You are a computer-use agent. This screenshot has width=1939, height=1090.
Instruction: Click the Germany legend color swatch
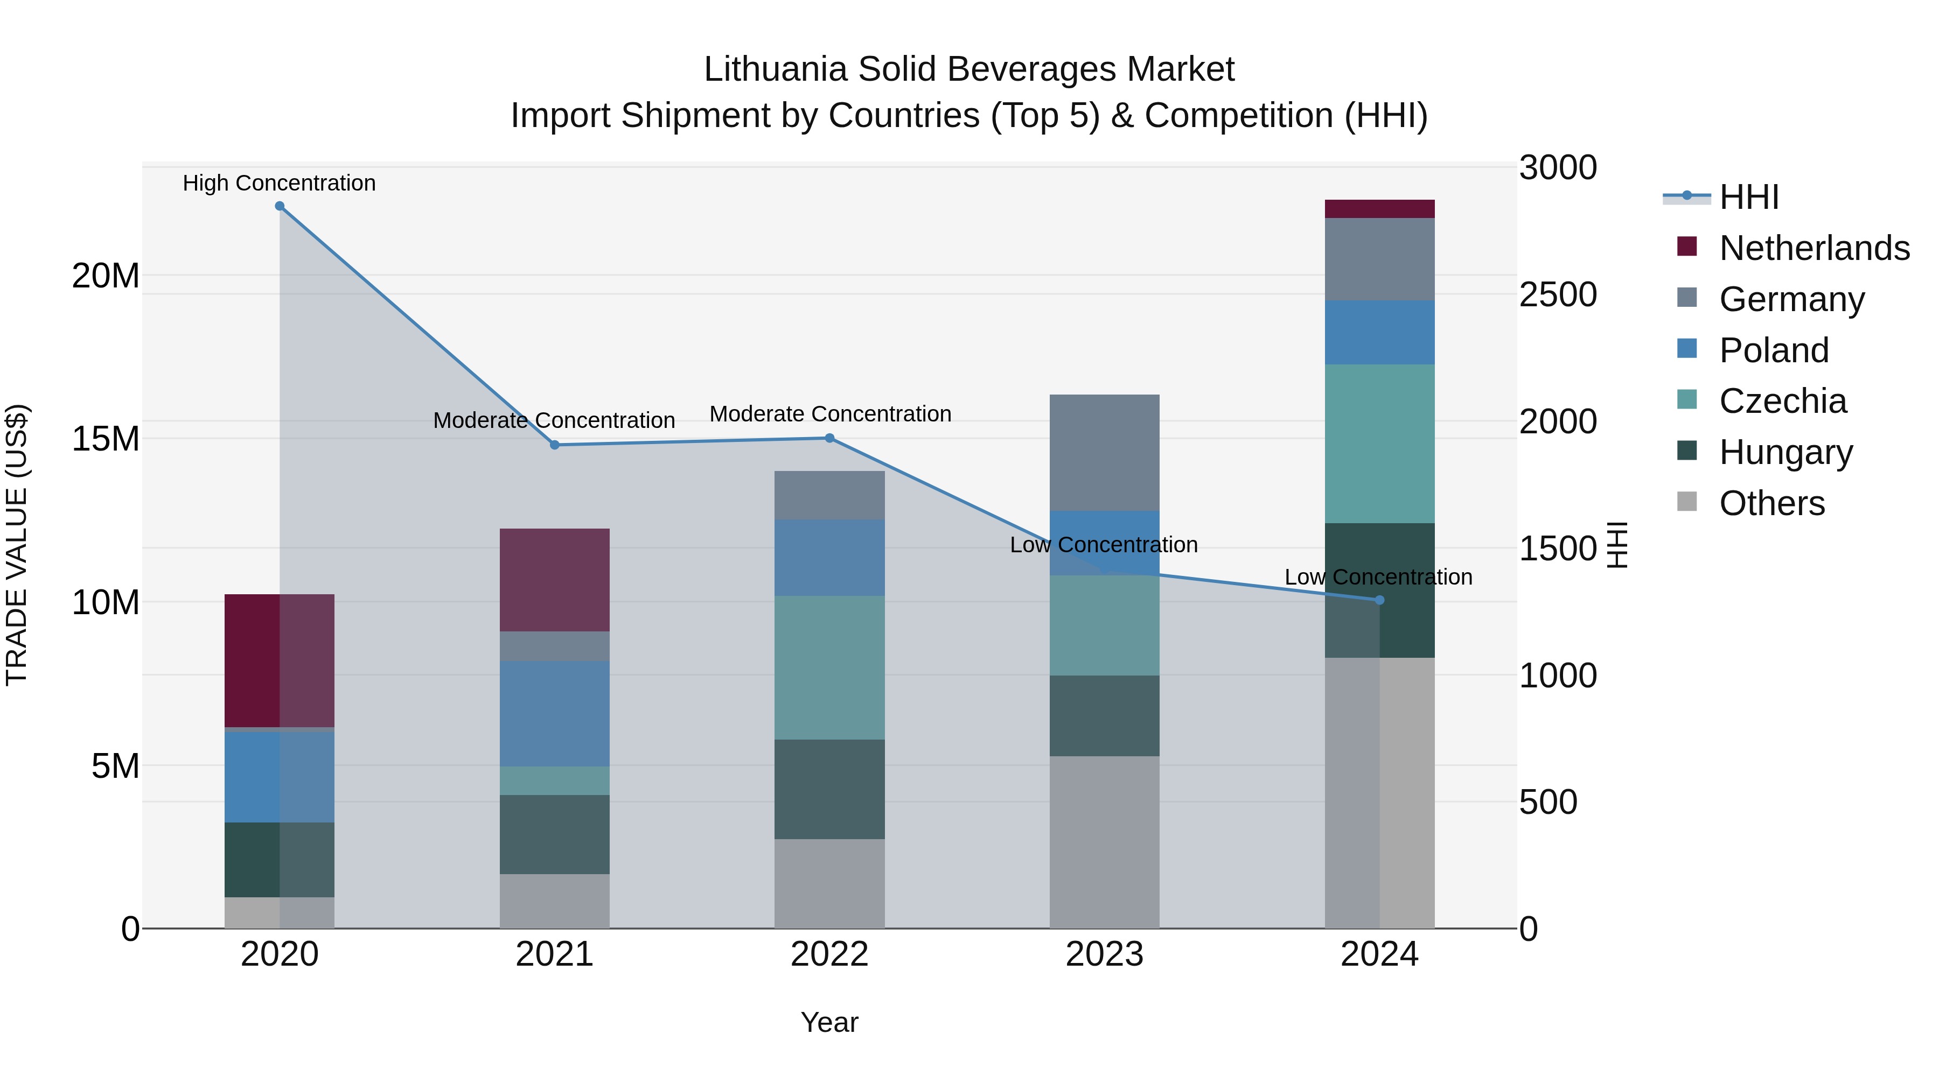pyautogui.click(x=1687, y=298)
